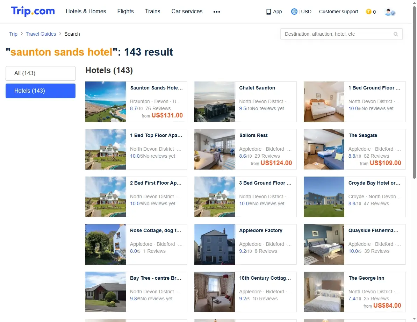The image size is (417, 322).
Task: Open 2 Bed First Floor Ap... listing
Action: (x=156, y=183)
